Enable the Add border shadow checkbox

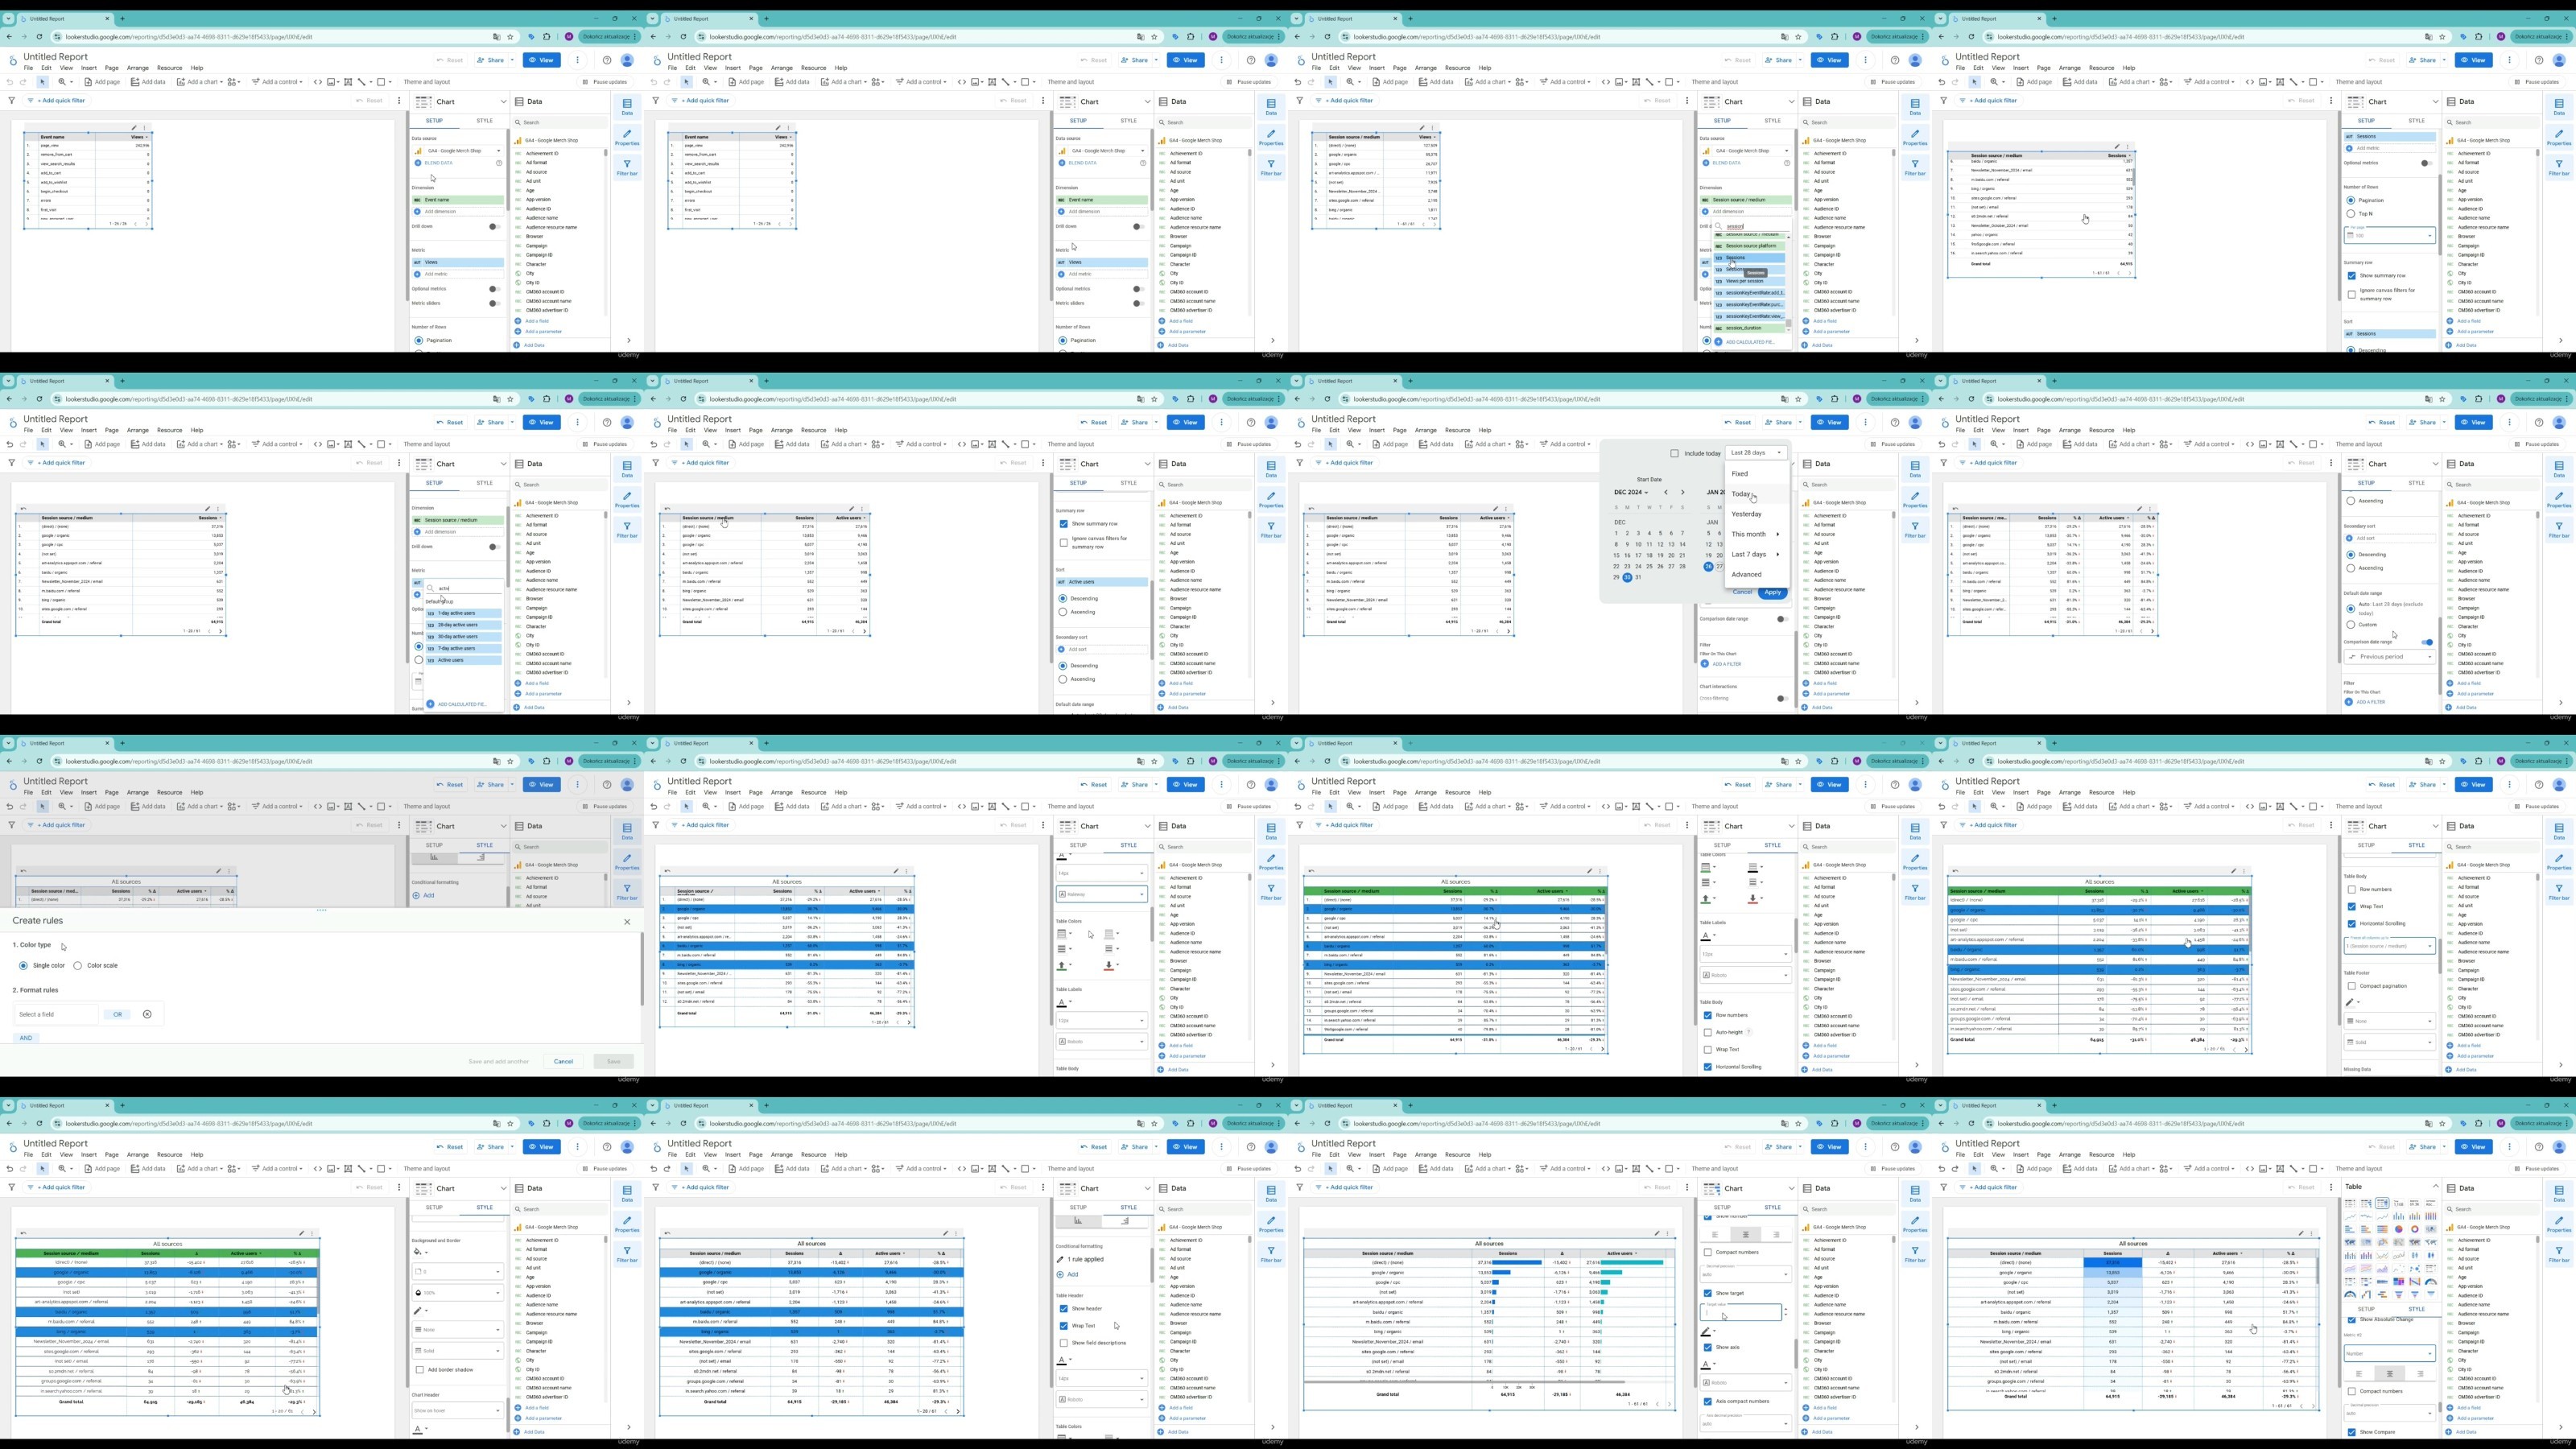(x=420, y=1370)
